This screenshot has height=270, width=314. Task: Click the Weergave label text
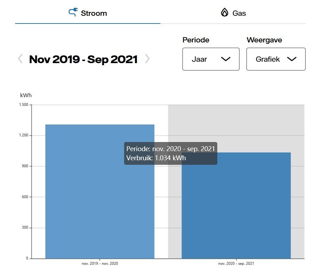264,40
